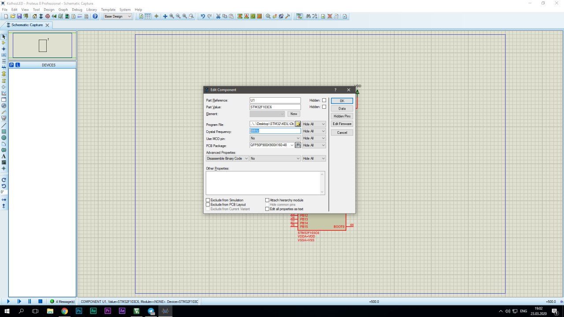Open Use MCO pin No dropdown
The image size is (564, 317).
[x=275, y=138]
